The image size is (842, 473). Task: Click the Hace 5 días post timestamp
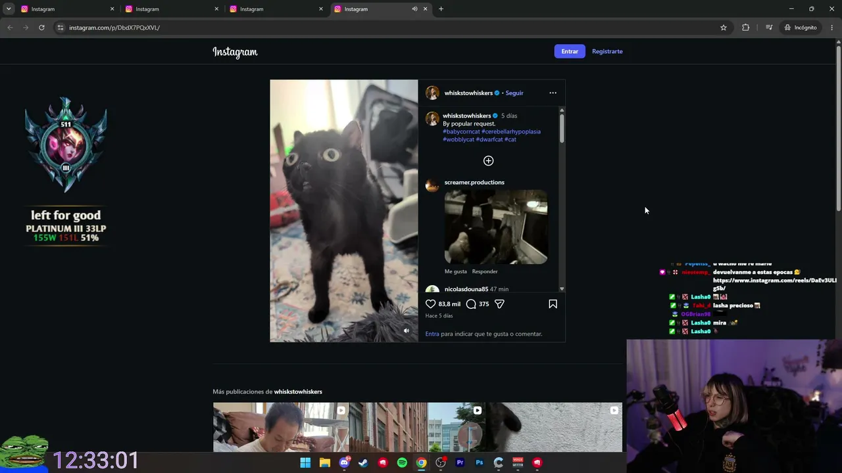pyautogui.click(x=439, y=315)
